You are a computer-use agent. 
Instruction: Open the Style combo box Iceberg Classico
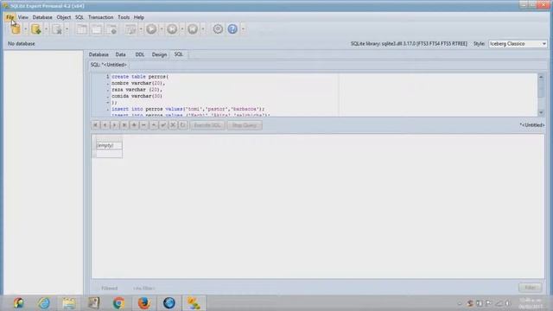518,44
